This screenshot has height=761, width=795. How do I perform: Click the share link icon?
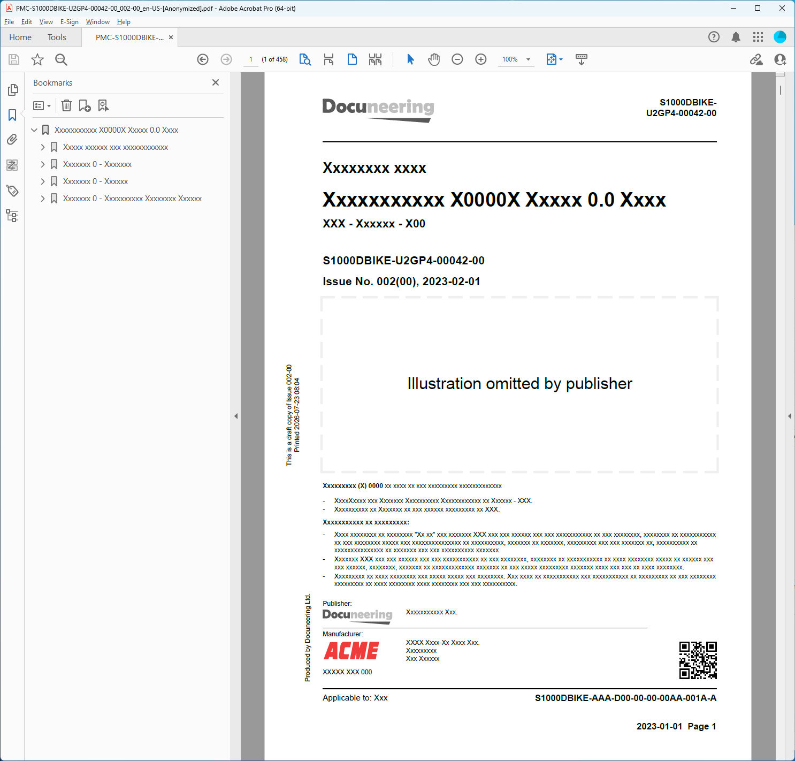click(x=756, y=59)
